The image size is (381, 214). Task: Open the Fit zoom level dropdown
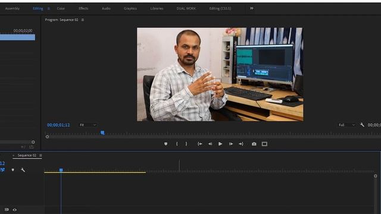point(88,125)
